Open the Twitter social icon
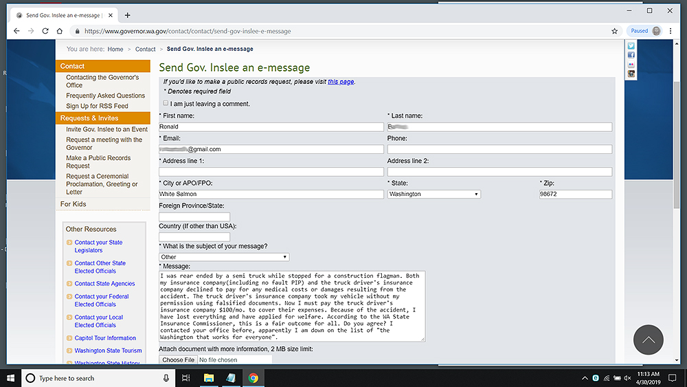687x387 pixels. click(x=631, y=46)
